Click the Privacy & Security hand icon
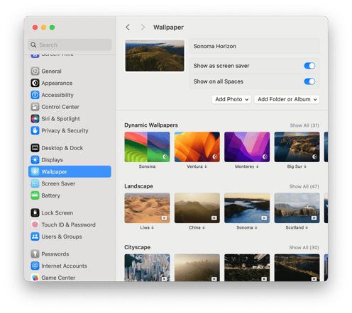The height and width of the screenshot is (313, 352). coord(35,130)
